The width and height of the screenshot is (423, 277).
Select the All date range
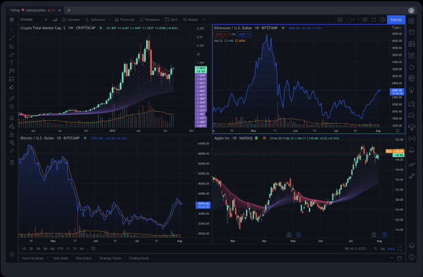(82, 249)
